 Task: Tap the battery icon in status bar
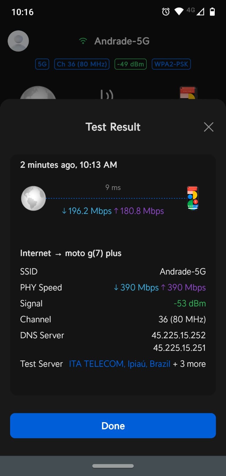pos(212,12)
